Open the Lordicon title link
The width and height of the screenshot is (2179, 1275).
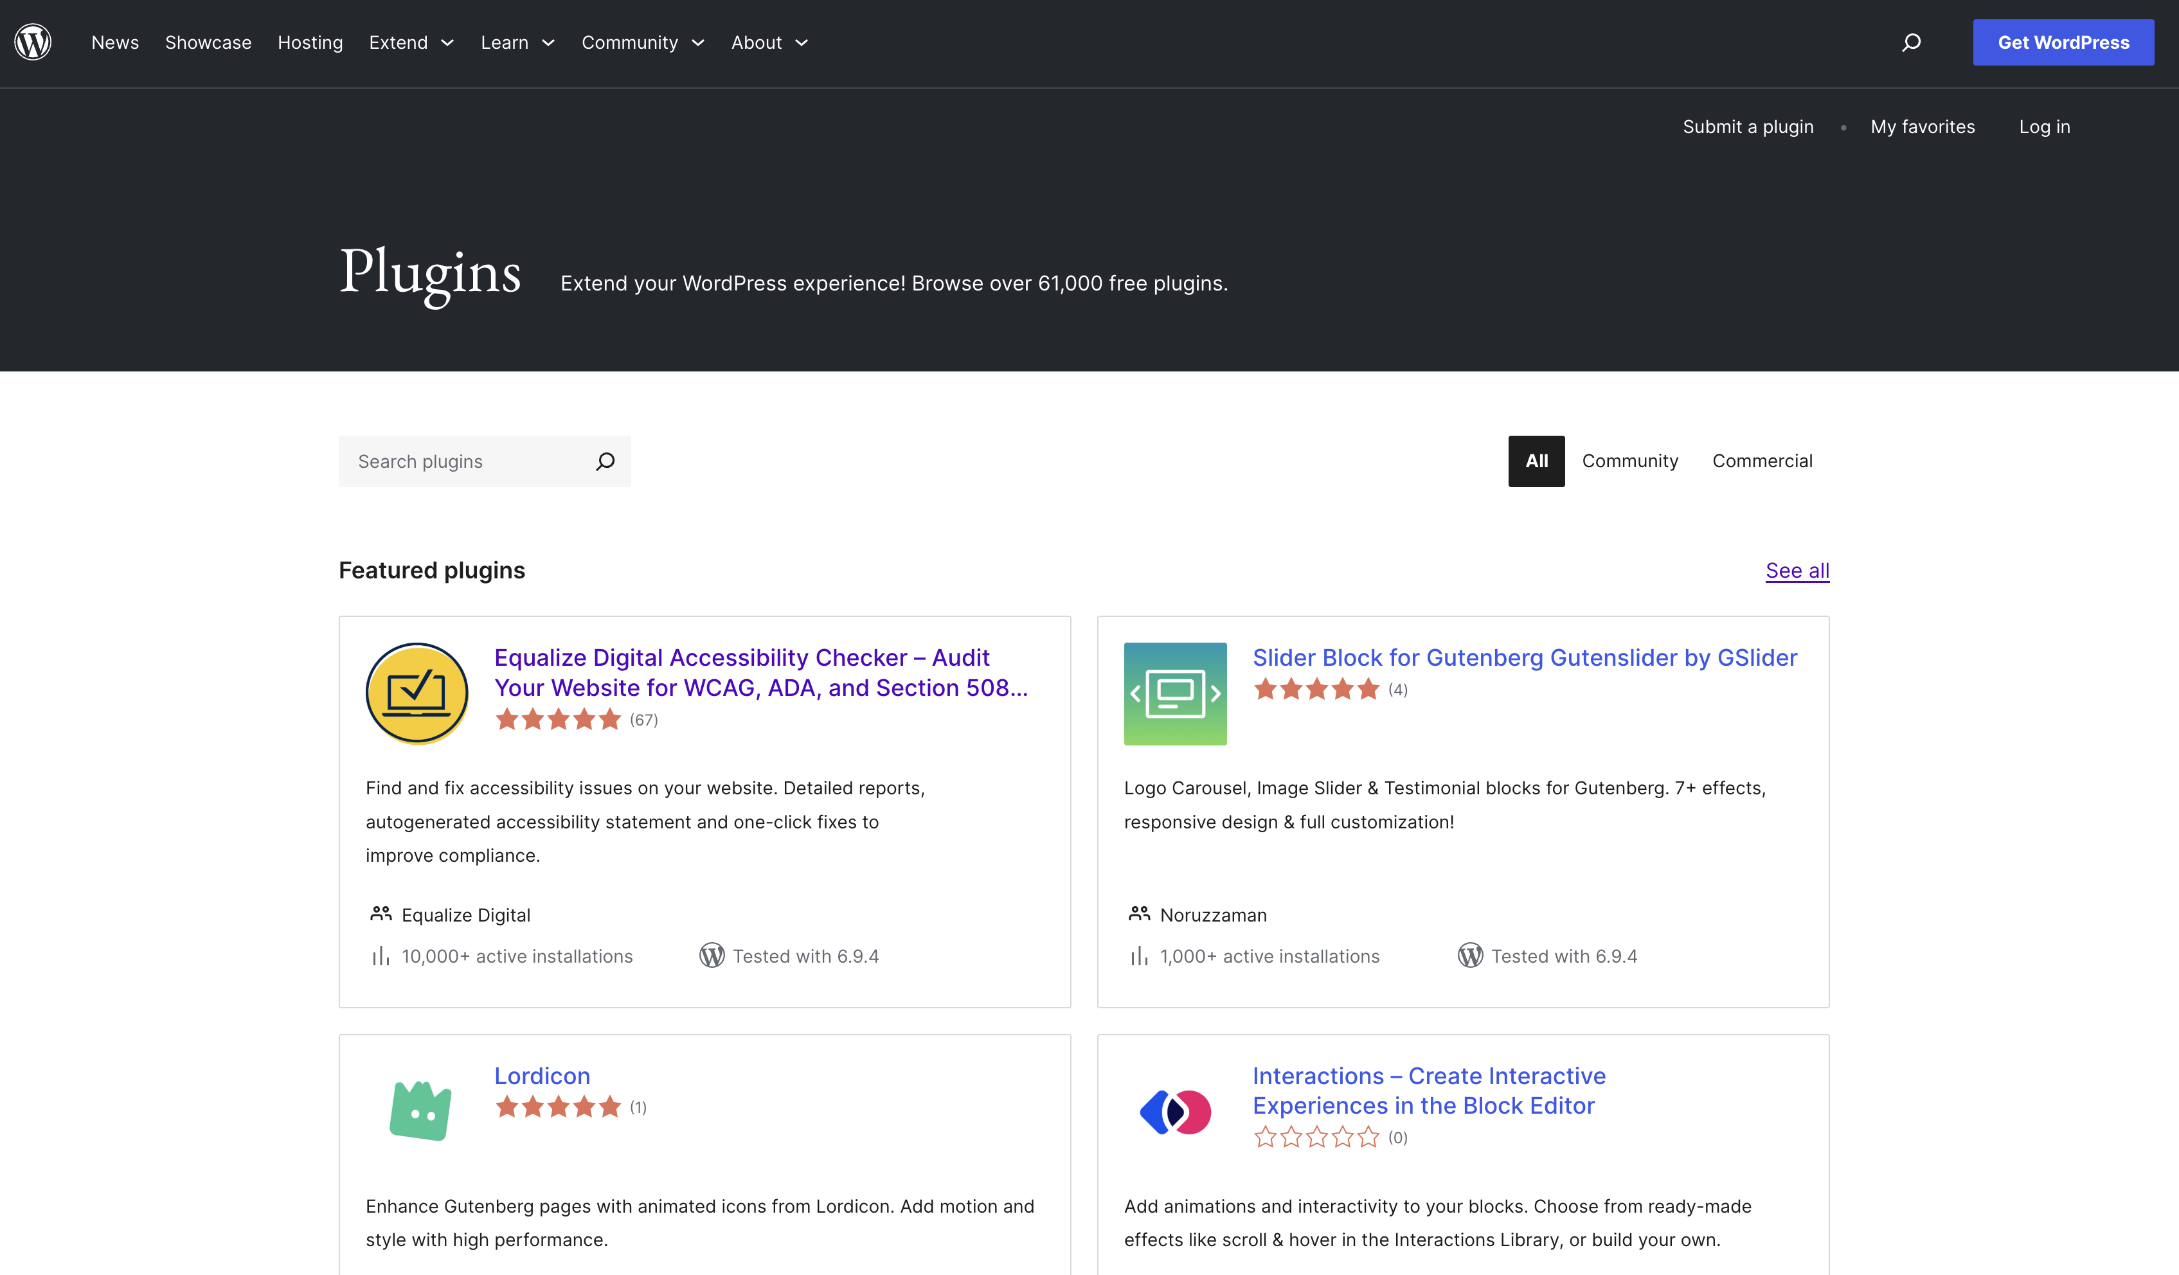[x=542, y=1076]
